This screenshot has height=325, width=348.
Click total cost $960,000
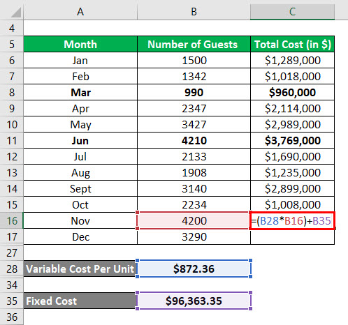pos(292,92)
